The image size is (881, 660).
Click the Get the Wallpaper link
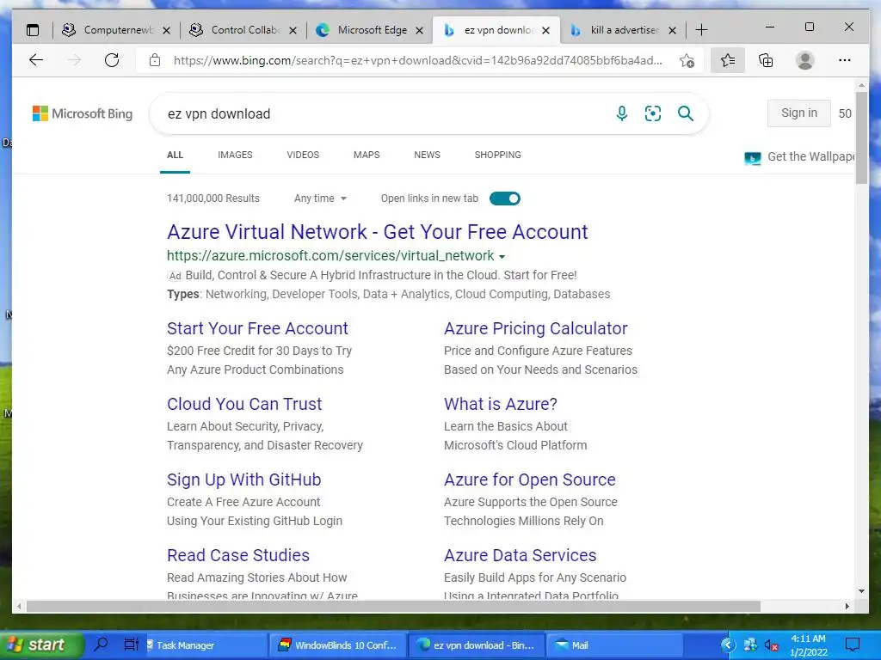tap(810, 156)
